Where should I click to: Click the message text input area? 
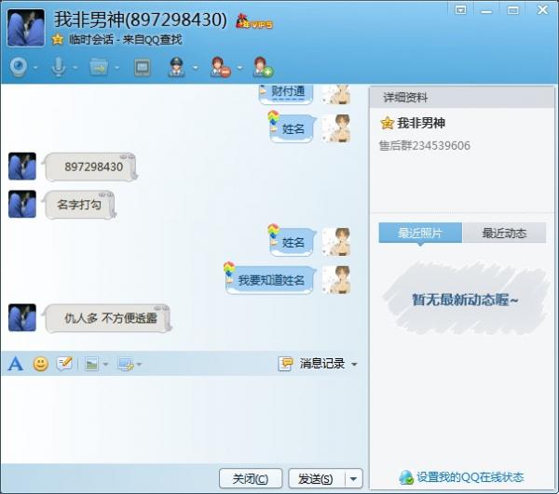click(184, 419)
